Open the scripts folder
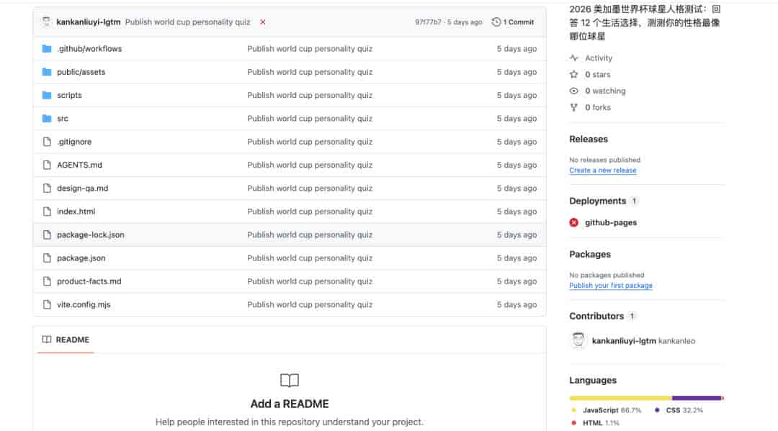 pos(69,95)
